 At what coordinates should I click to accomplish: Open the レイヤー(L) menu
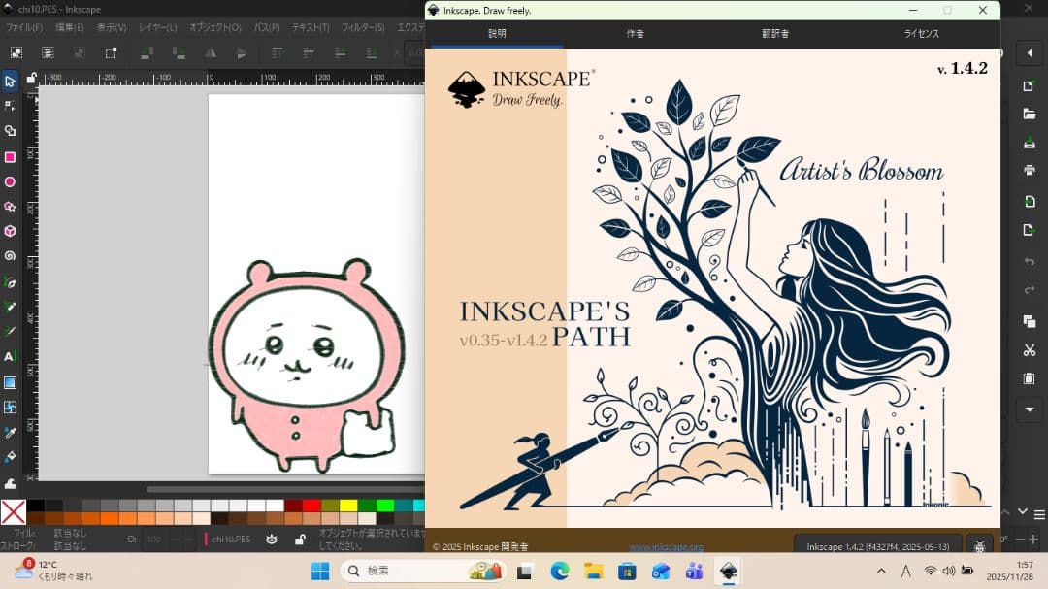[x=158, y=27]
